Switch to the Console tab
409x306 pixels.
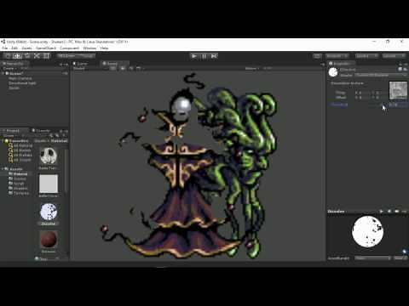pyautogui.click(x=42, y=131)
